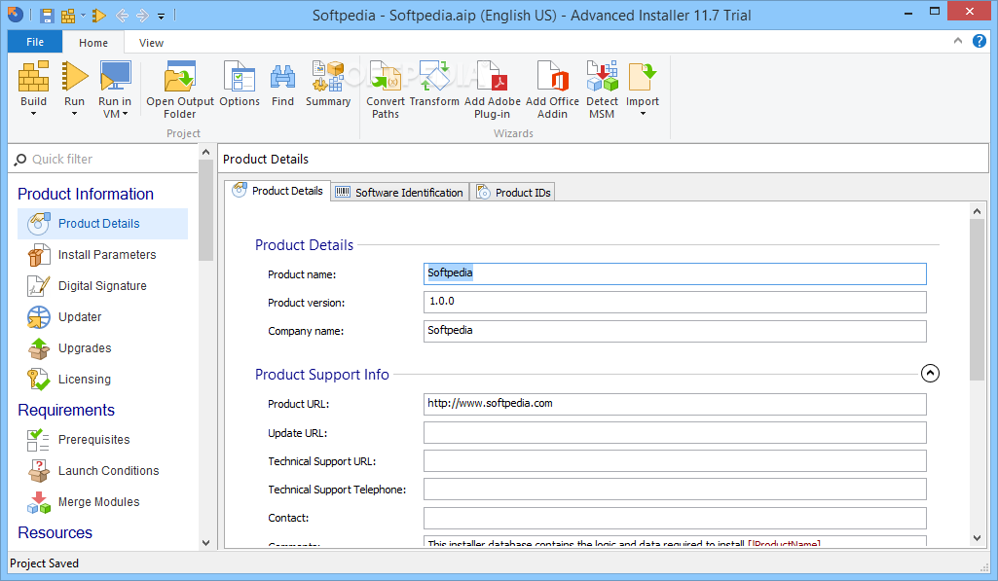This screenshot has height=581, width=998.
Task: Open the Upgrades page
Action: (x=102, y=348)
